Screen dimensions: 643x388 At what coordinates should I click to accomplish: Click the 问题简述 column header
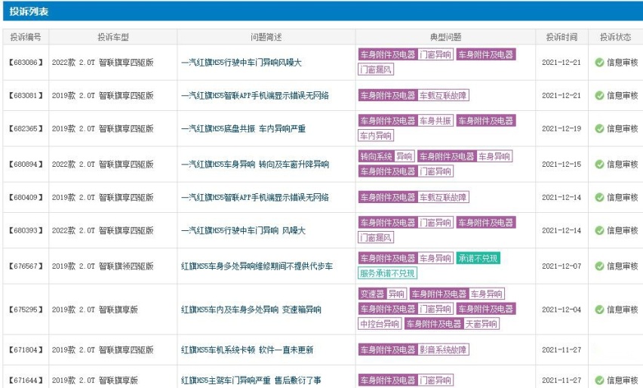click(x=266, y=37)
